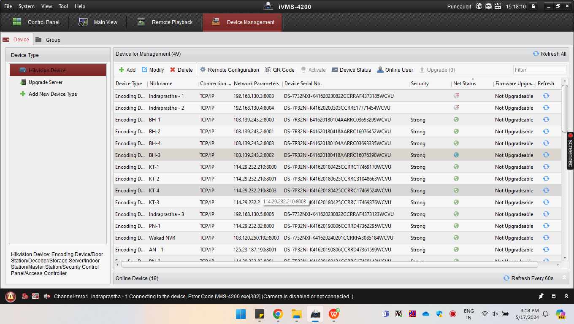The width and height of the screenshot is (574, 324).
Task: Click offline net status icon of Indraprastha - 1
Action: coord(456,96)
